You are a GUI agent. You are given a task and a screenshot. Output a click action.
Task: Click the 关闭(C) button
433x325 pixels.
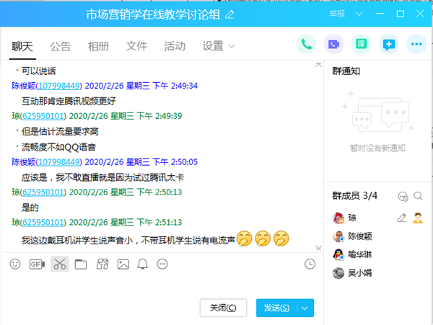coord(223,308)
